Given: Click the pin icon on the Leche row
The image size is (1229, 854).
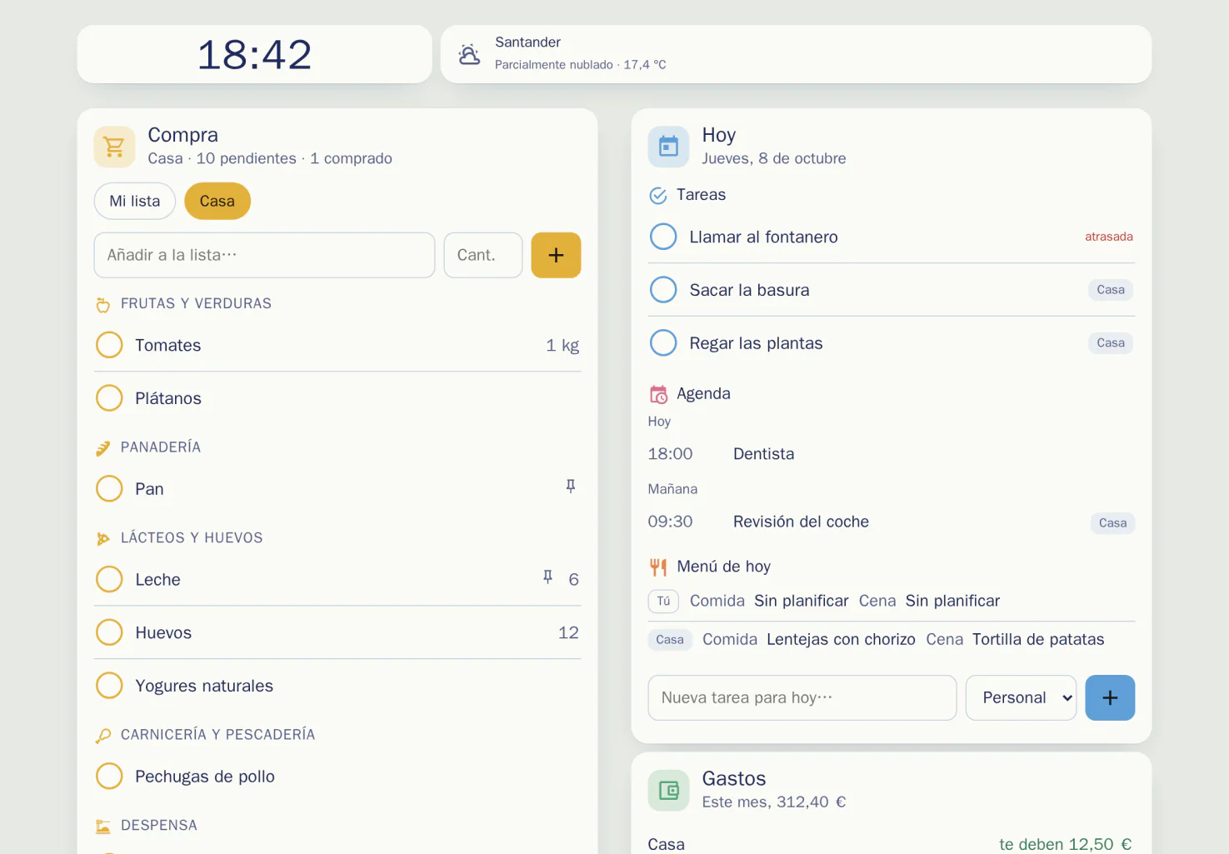Looking at the screenshot, I should click(547, 577).
